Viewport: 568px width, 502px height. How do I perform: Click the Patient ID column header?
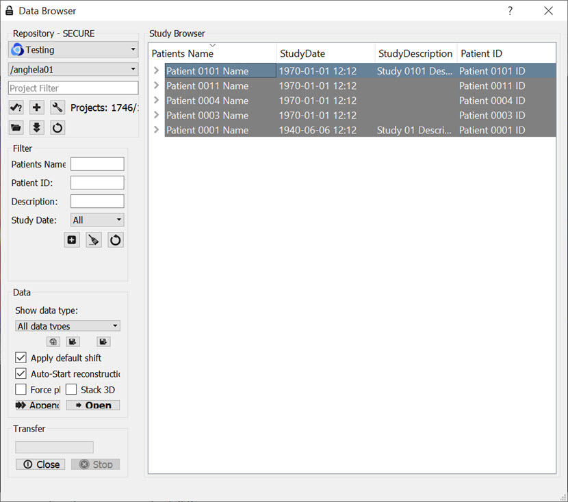[506, 53]
